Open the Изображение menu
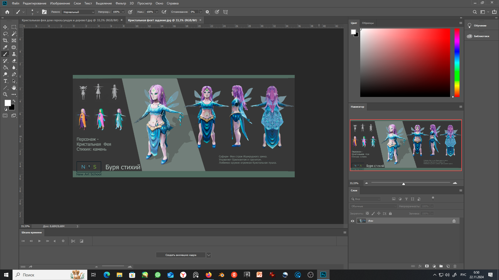The image size is (499, 280). 60,3
